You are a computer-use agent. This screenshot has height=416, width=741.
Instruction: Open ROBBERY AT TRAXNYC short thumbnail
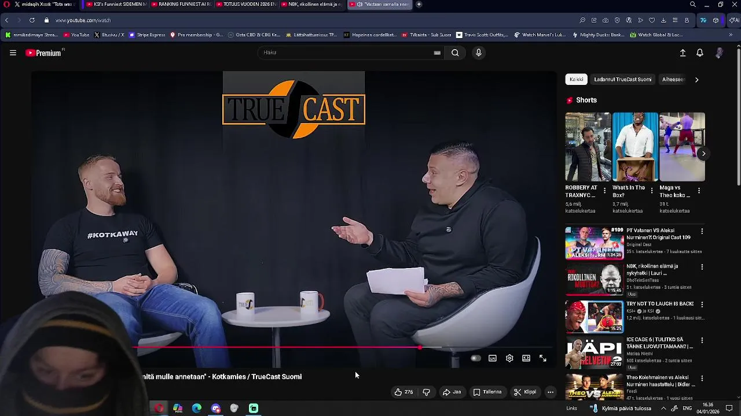click(x=588, y=147)
